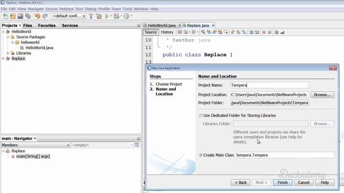Click the Toggle Rectangular Selection icon
The width and height of the screenshot is (344, 193).
[226, 32]
